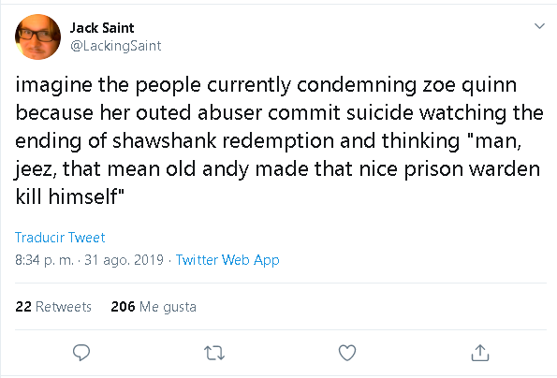Expand the tweet options chevron

(539, 26)
